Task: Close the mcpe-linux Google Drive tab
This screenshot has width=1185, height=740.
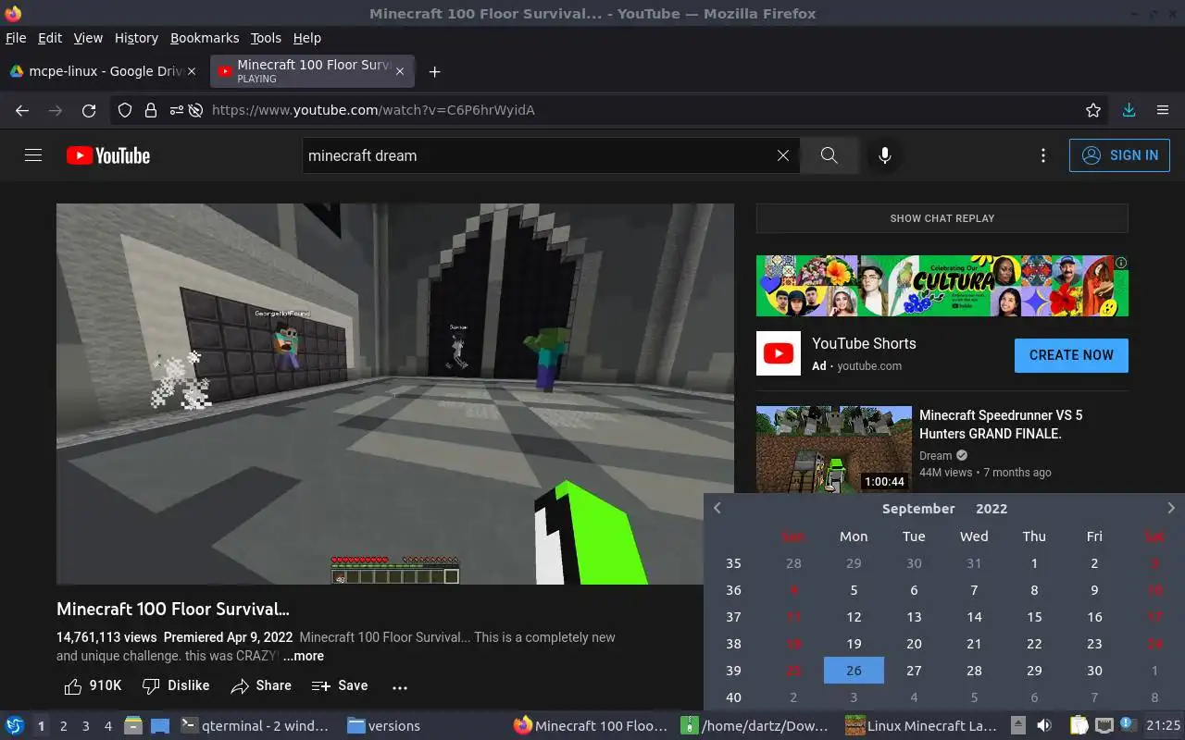Action: (192, 71)
